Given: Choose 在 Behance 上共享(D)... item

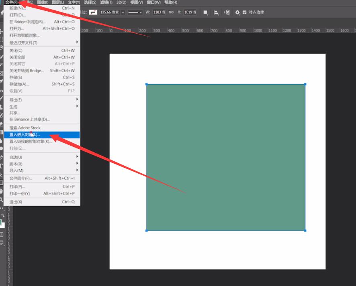Looking at the screenshot, I should coord(42,119).
